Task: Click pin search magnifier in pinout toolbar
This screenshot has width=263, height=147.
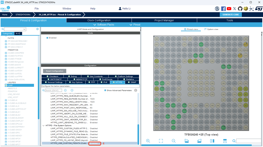Action: point(234,141)
